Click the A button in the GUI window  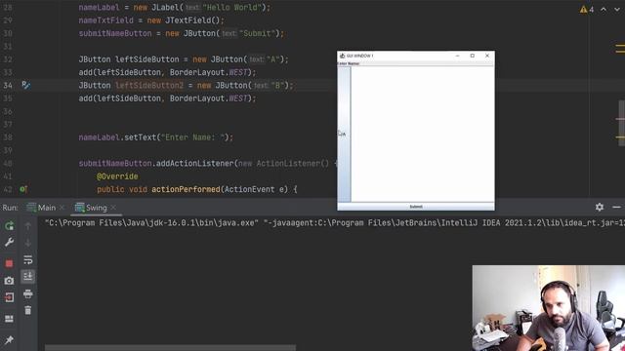(x=344, y=135)
